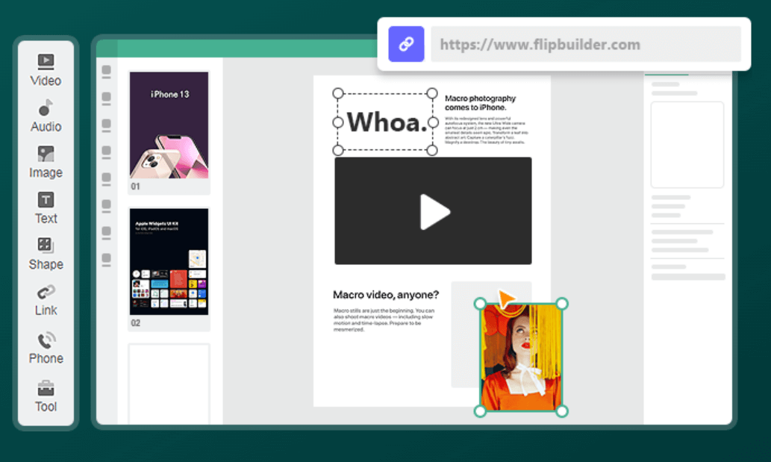Click the flipbuilder.com URL input field
This screenshot has height=462, width=771.
tap(586, 43)
